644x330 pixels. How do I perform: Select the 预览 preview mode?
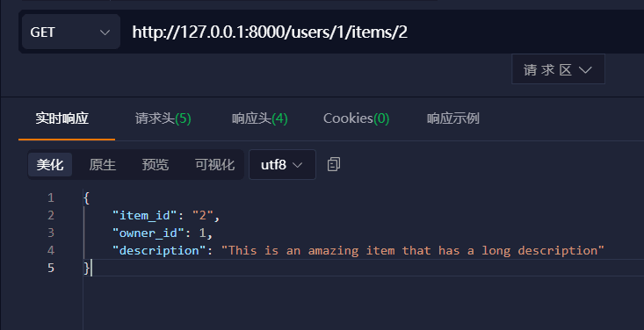point(156,165)
